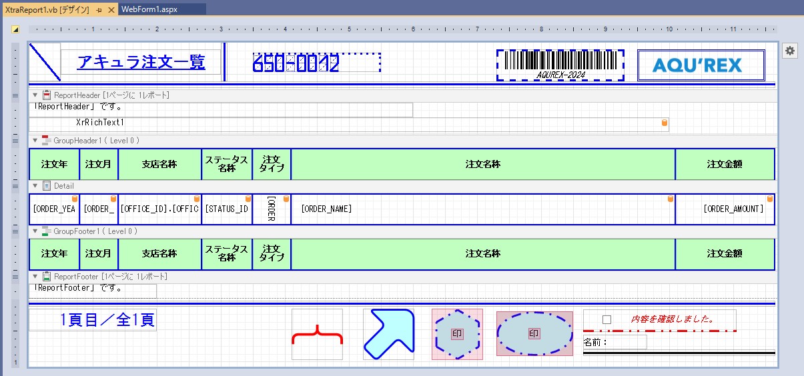
Task: Pin the XtraReport1.vb design tab
Action: pos(99,10)
